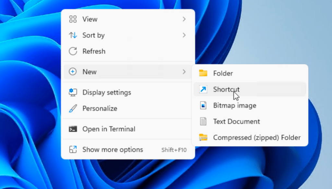This screenshot has width=332, height=189.
Task: Choose Text Document from the New submenu
Action: (236, 122)
